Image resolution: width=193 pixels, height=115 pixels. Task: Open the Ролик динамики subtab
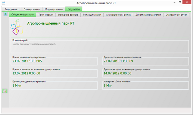(x=92, y=15)
